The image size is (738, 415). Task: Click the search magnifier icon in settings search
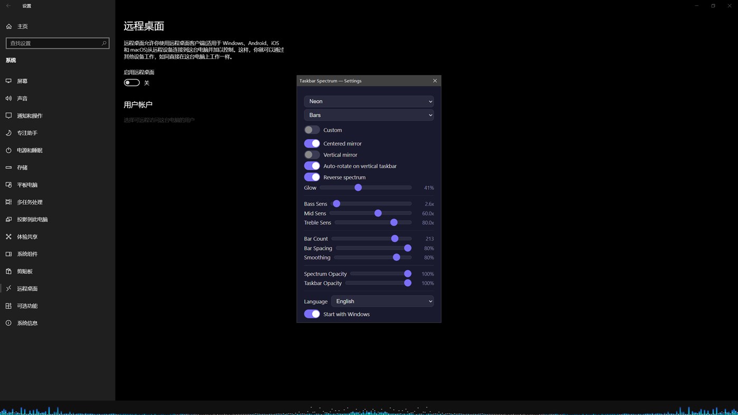(104, 43)
